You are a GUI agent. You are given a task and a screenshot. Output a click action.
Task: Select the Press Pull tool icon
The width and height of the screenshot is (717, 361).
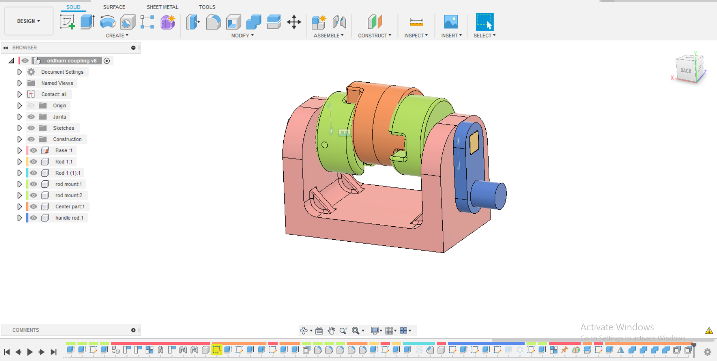[x=193, y=22]
